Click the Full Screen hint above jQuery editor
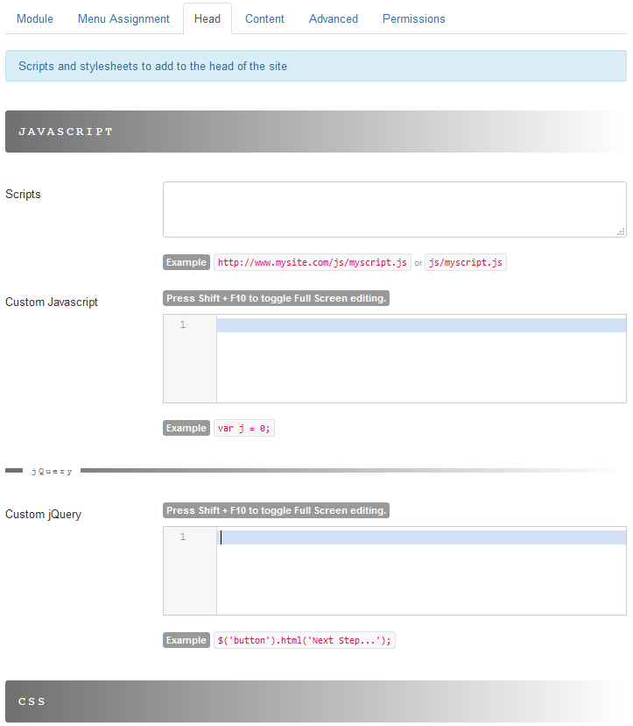The image size is (633, 726). [276, 510]
